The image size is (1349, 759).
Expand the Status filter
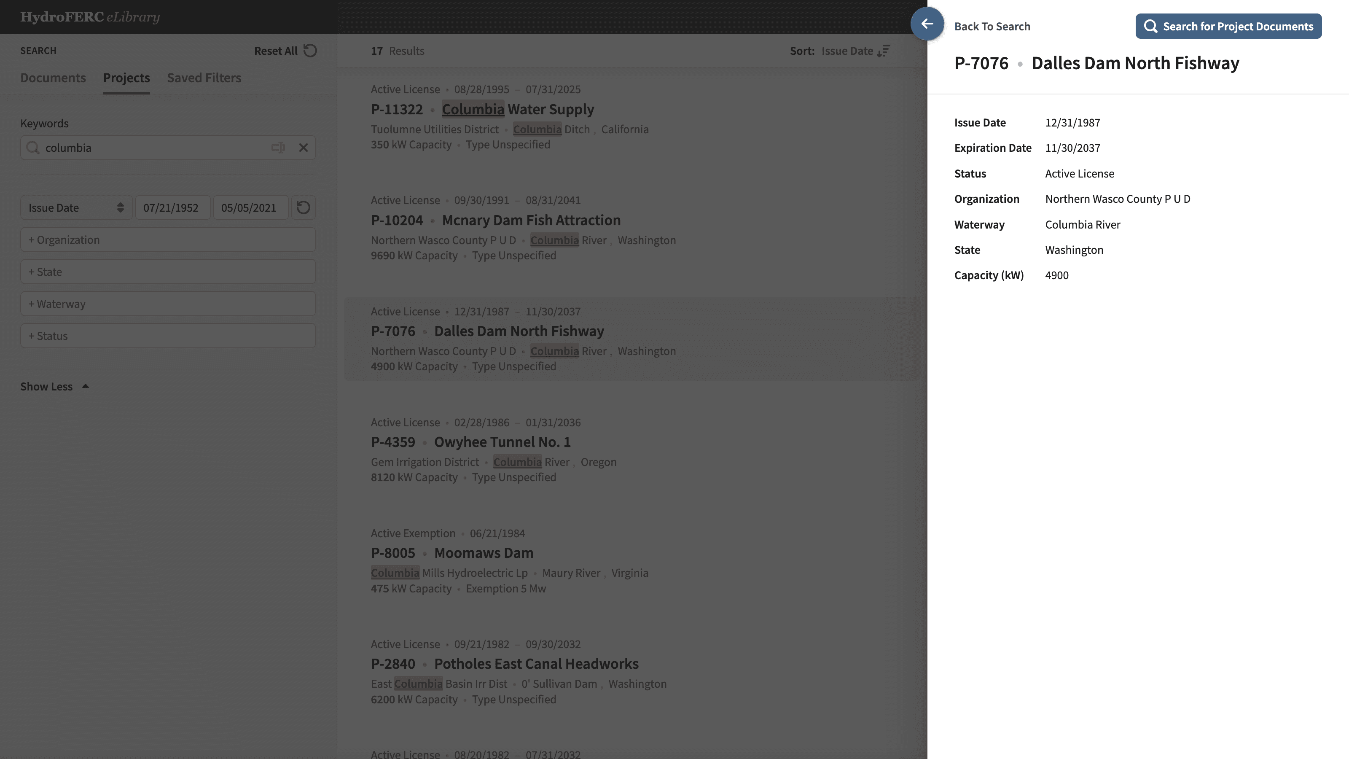tap(168, 336)
